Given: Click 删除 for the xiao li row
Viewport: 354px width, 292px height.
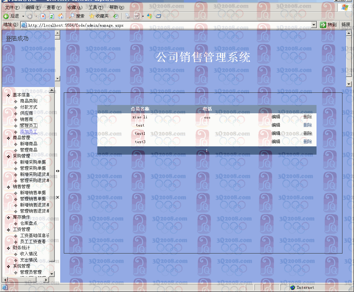Looking at the screenshot, I should tap(307, 117).
